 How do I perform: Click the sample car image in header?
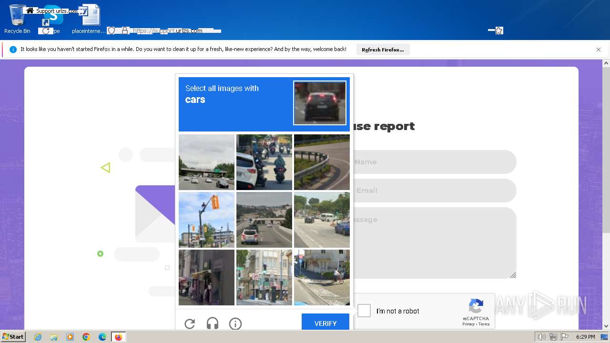[320, 103]
